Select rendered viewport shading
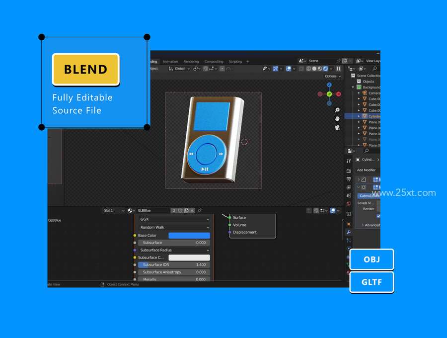Viewport: 447px width, 338px height. [x=325, y=69]
